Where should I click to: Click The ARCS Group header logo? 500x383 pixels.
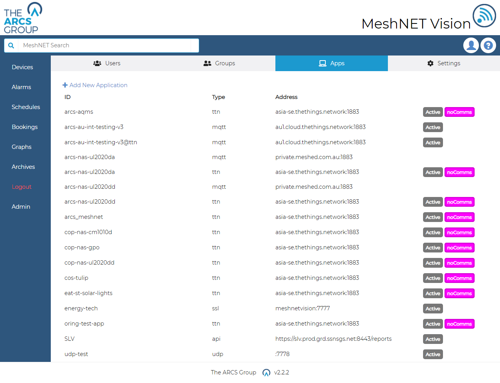click(23, 18)
